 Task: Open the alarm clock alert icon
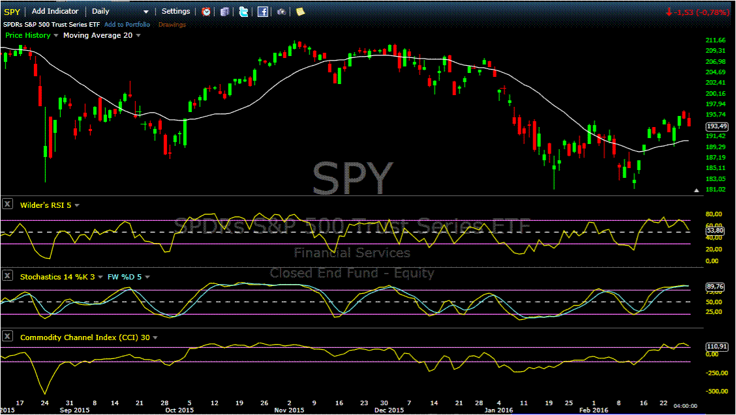(x=206, y=11)
